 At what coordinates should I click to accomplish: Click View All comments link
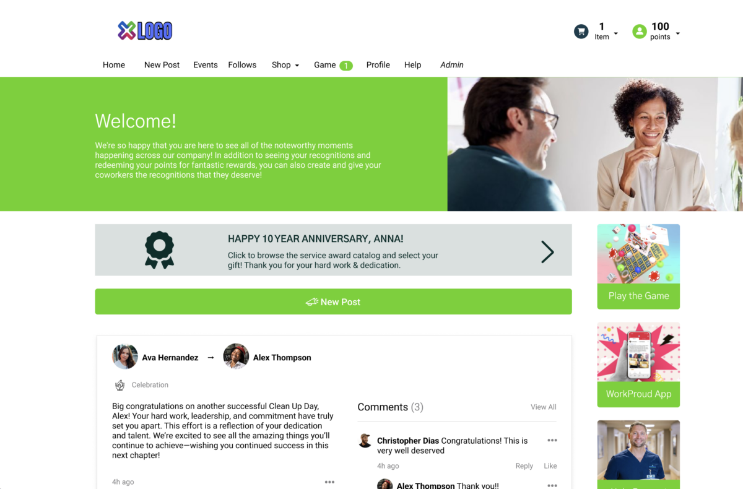coord(544,407)
